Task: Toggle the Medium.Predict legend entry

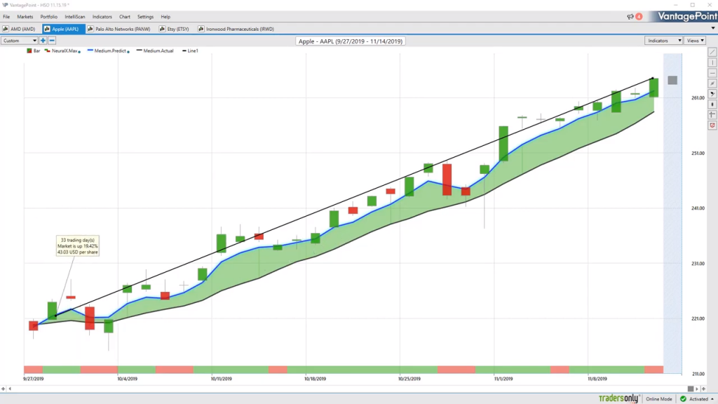Action: click(108, 50)
